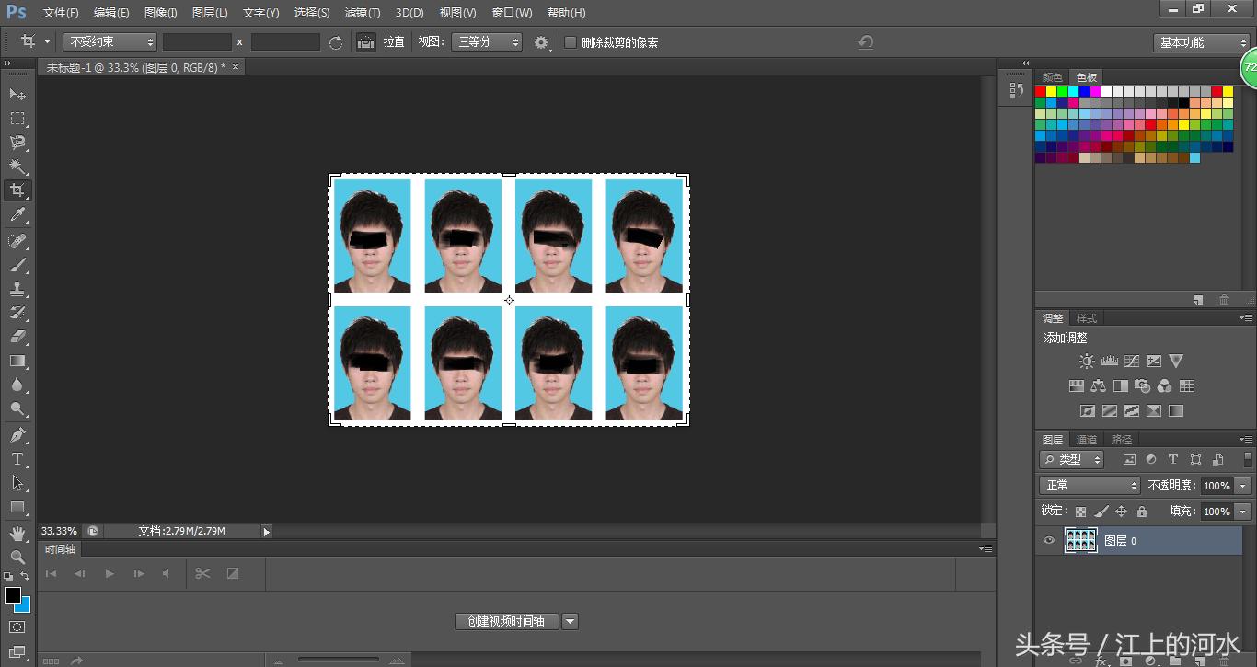This screenshot has height=667, width=1257.
Task: Open the 三等分 view overlay dropdown
Action: click(x=486, y=42)
